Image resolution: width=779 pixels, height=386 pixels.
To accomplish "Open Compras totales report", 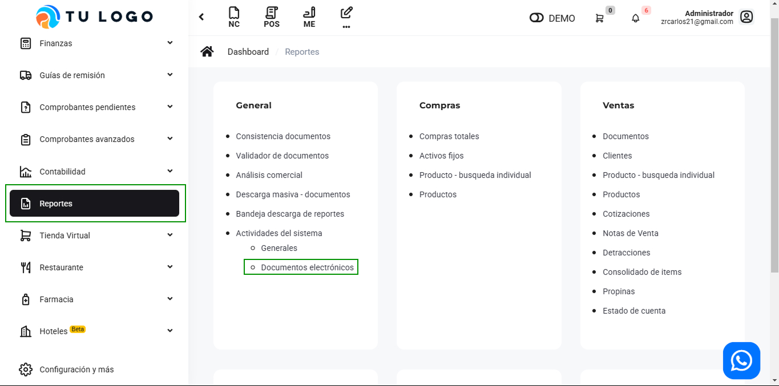I will pos(449,136).
